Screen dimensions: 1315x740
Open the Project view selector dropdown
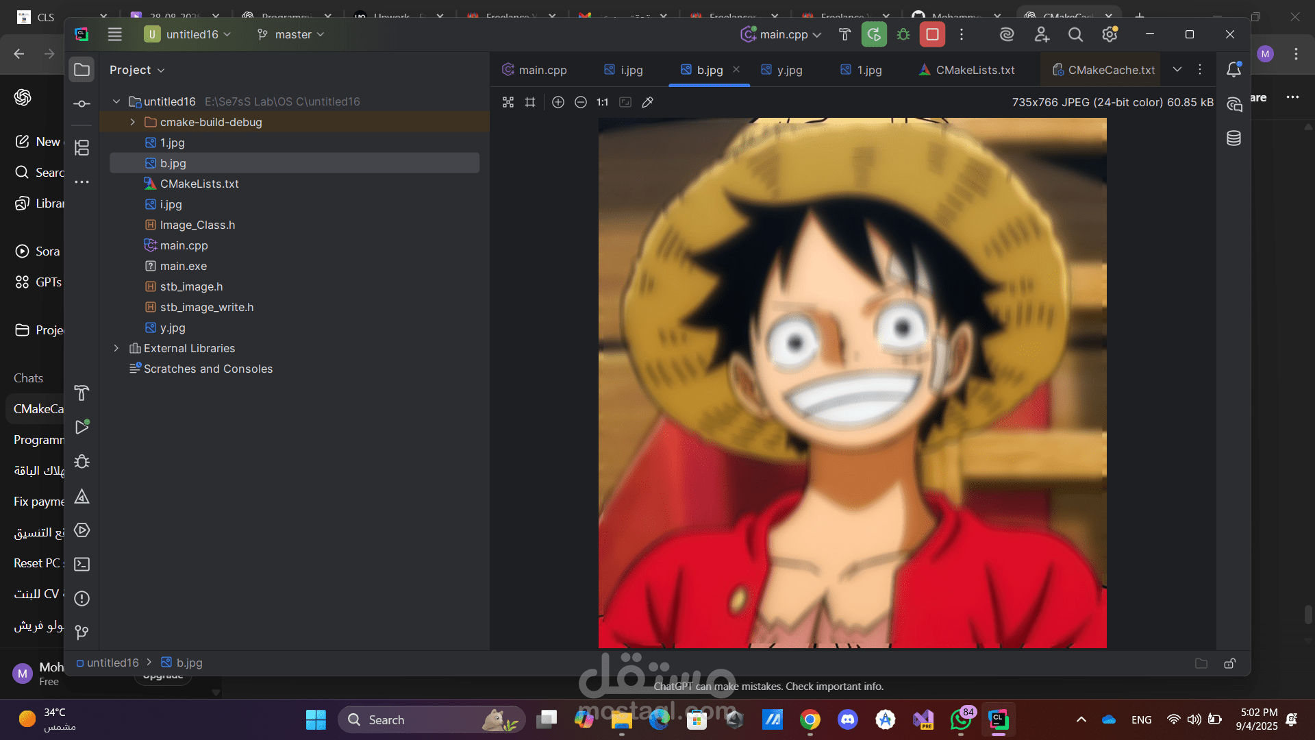pyautogui.click(x=137, y=70)
